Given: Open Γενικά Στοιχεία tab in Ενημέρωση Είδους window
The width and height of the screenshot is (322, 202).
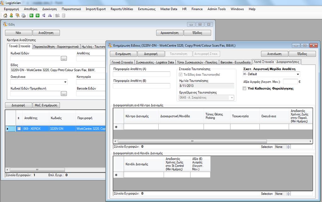Looking at the screenshot, I should click(x=122, y=62).
